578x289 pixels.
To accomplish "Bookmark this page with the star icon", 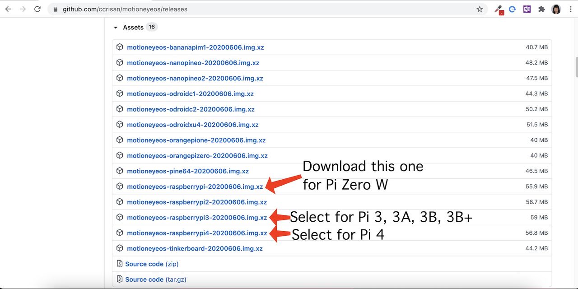I will [x=480, y=9].
